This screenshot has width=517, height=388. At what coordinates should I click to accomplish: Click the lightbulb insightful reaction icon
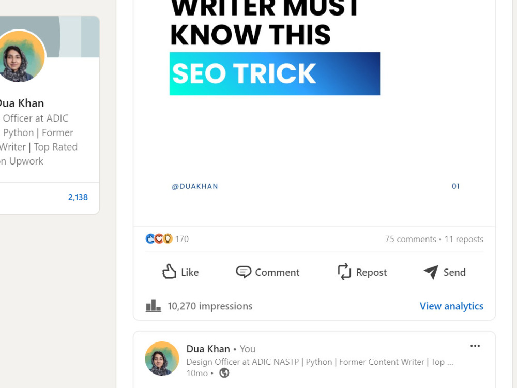(168, 238)
